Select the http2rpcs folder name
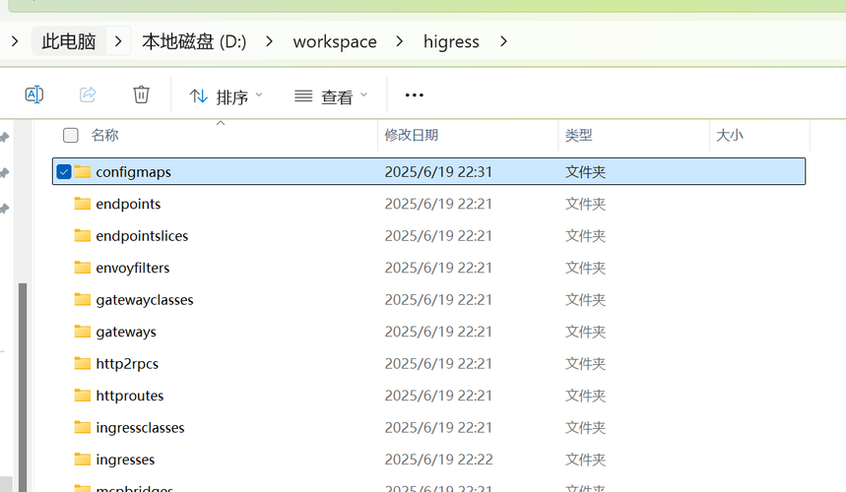846x492 pixels. click(127, 364)
